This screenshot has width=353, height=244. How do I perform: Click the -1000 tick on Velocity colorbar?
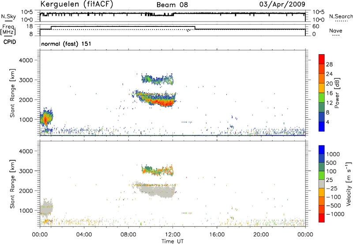pyautogui.click(x=335, y=214)
